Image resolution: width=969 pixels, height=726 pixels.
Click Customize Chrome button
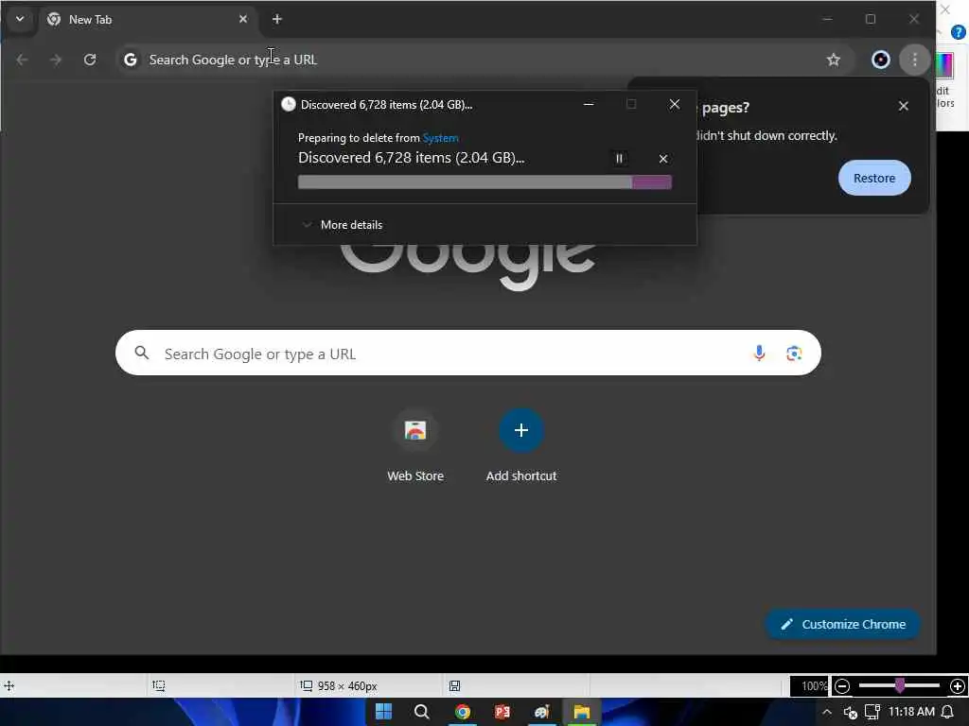pos(842,624)
